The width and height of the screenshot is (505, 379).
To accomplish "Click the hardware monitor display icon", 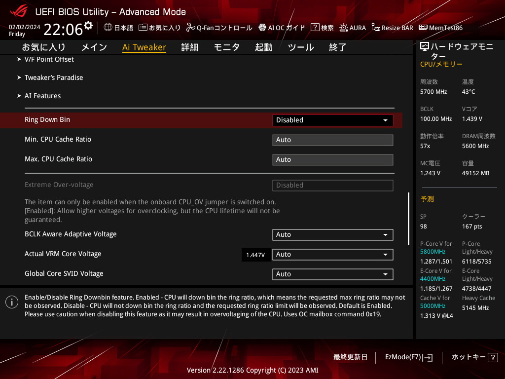I will tap(425, 47).
